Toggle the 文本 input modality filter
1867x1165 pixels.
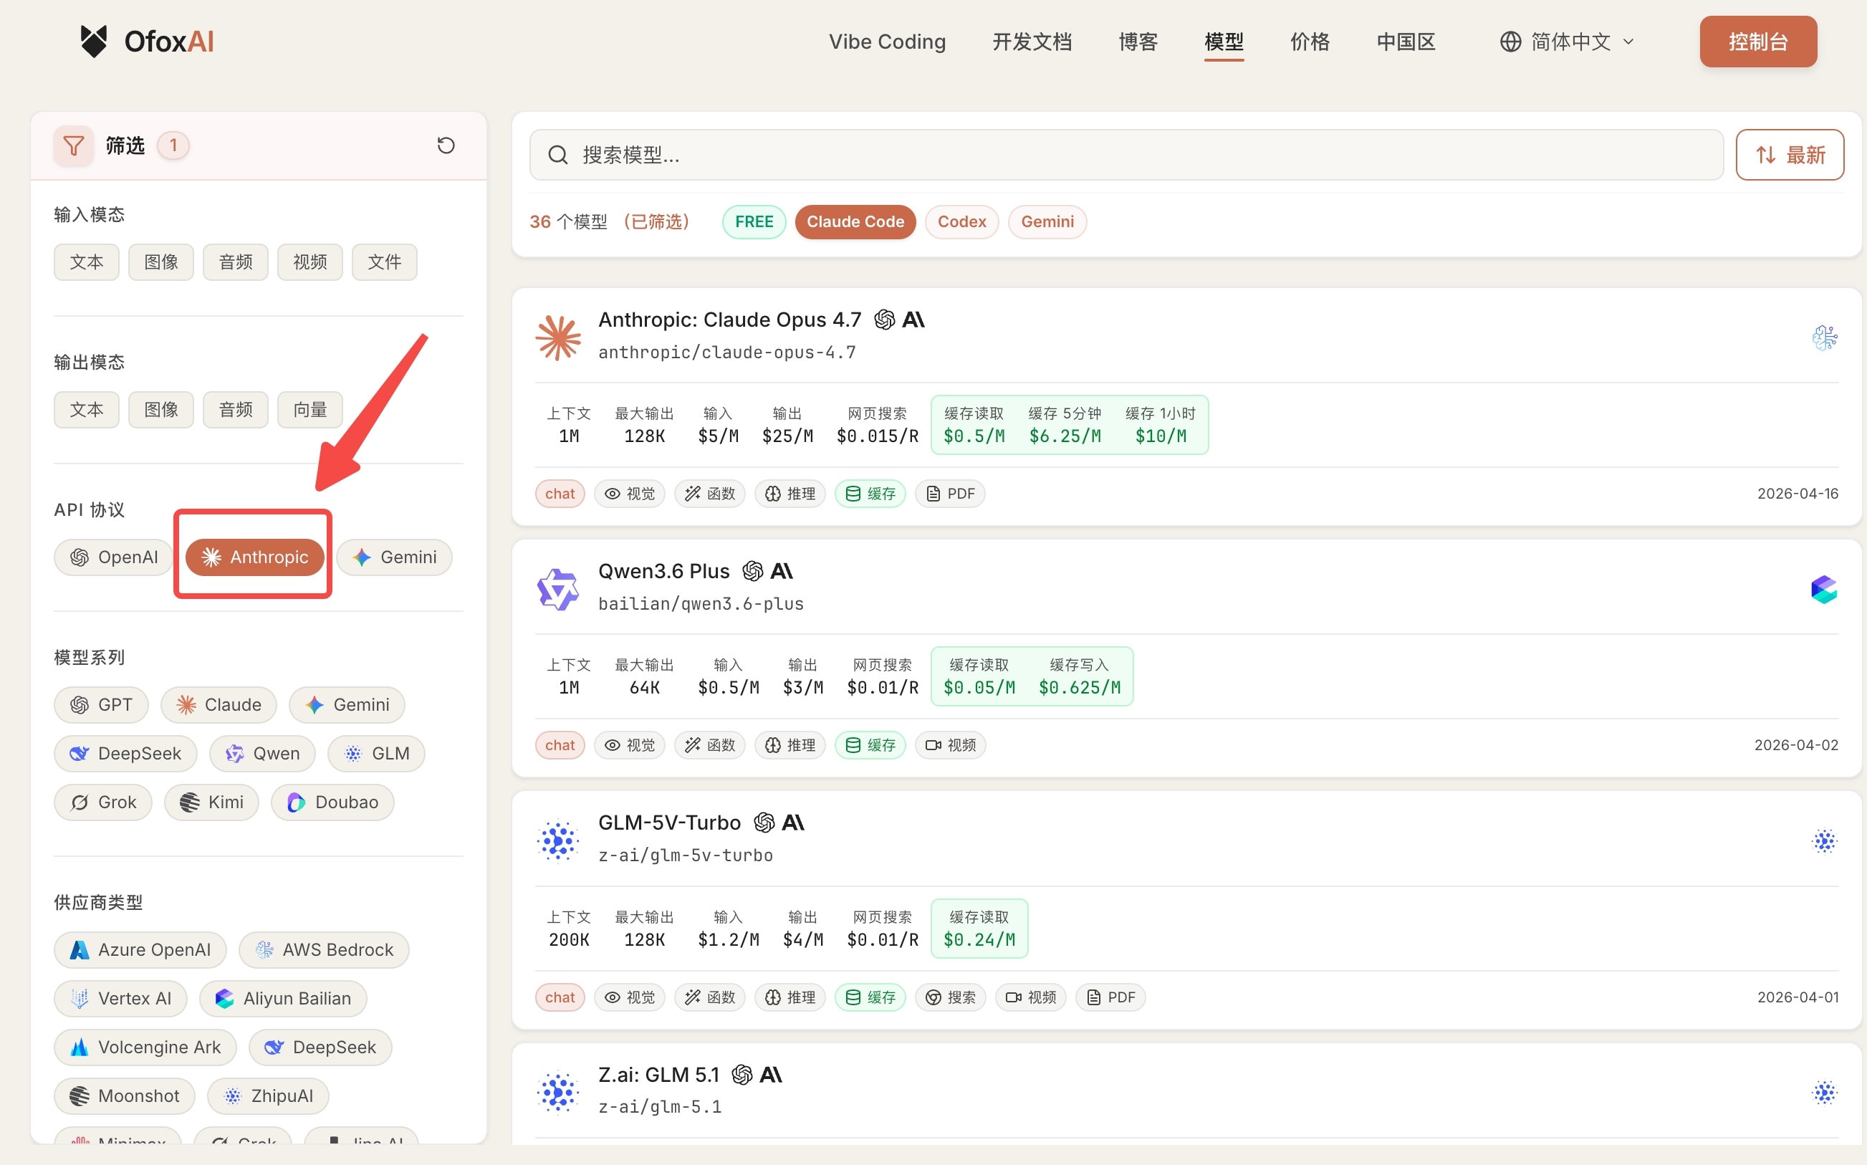point(86,262)
